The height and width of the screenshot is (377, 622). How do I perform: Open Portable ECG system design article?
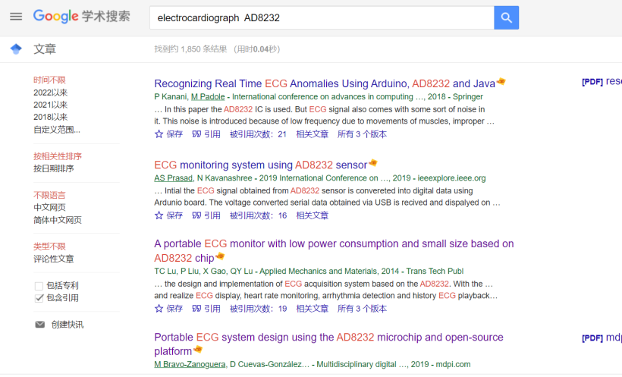coord(328,344)
